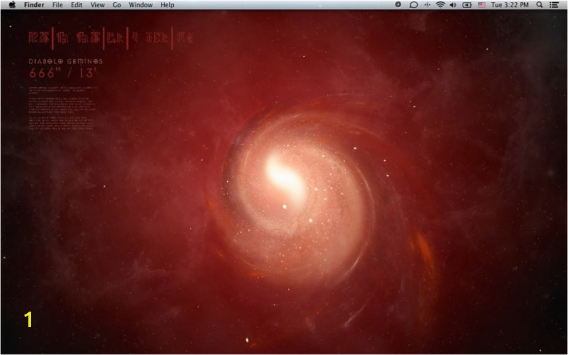Screen dimensions: 568x355
Task: Open the Apple menu
Action: [x=12, y=4]
